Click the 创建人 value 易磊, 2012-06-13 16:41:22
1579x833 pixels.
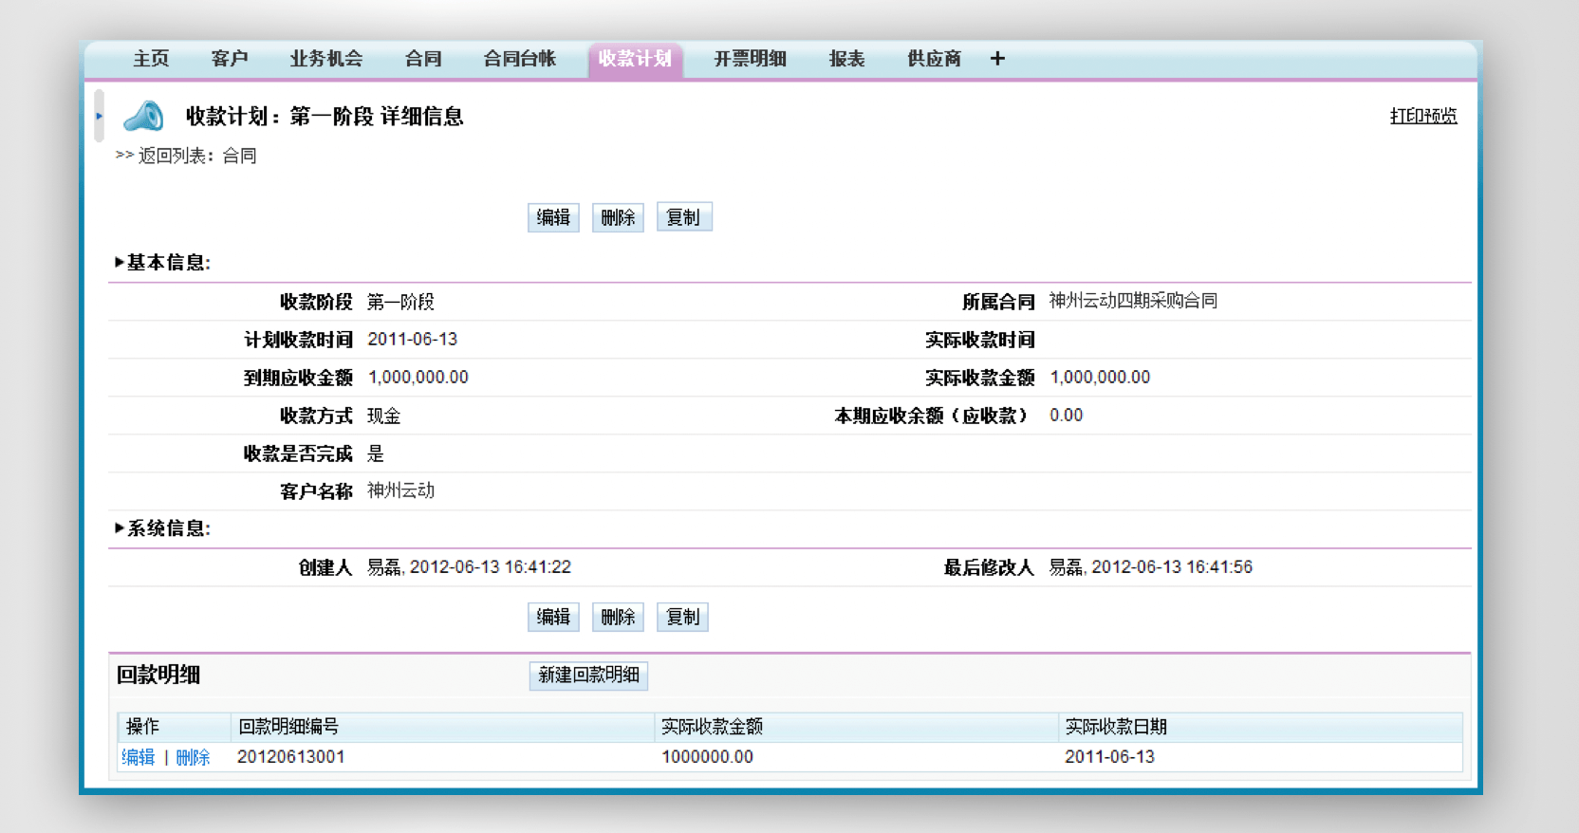coord(469,567)
